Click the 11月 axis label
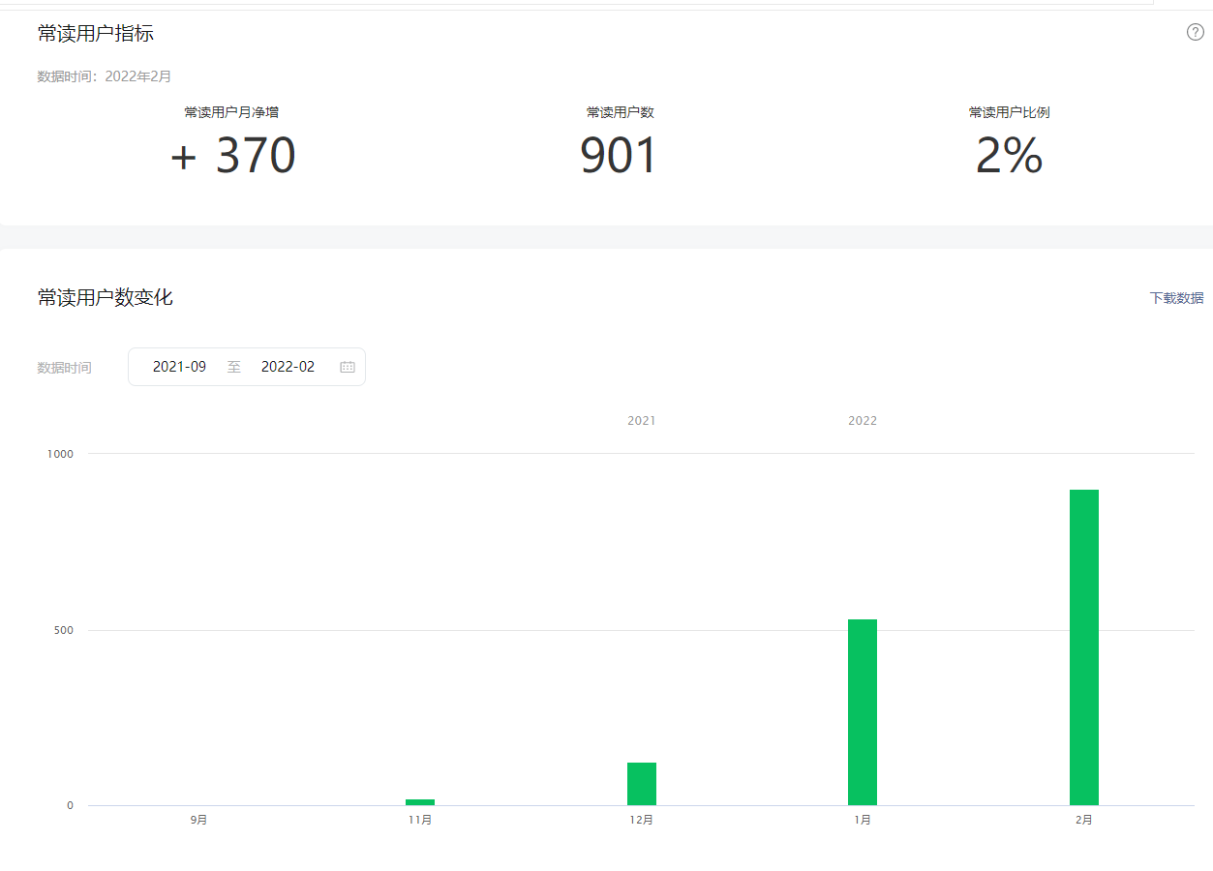 (x=420, y=820)
